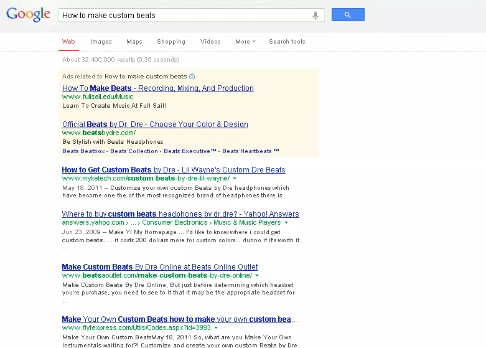Click the Beats Beatbox sitelink

point(83,151)
